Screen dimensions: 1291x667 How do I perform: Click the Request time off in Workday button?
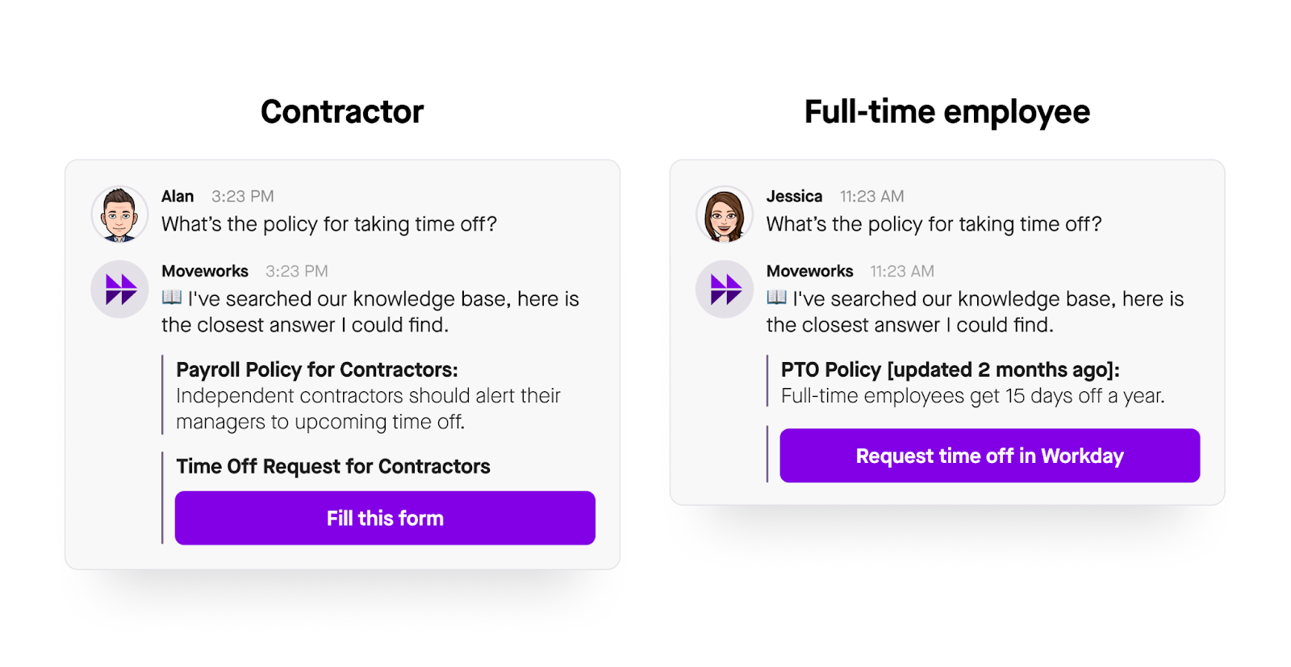[x=989, y=456]
